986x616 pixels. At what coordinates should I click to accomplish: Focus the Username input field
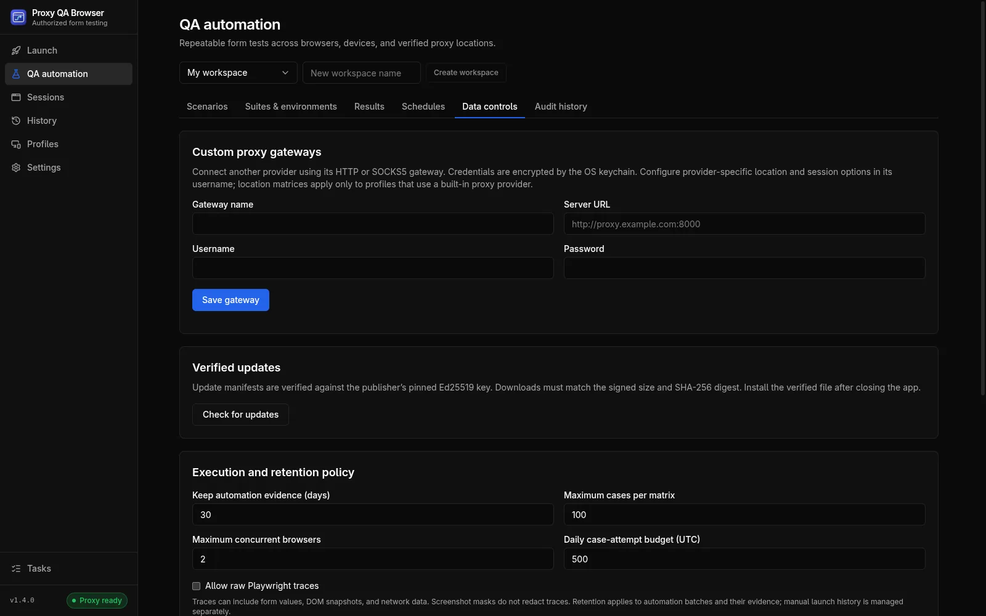point(373,268)
